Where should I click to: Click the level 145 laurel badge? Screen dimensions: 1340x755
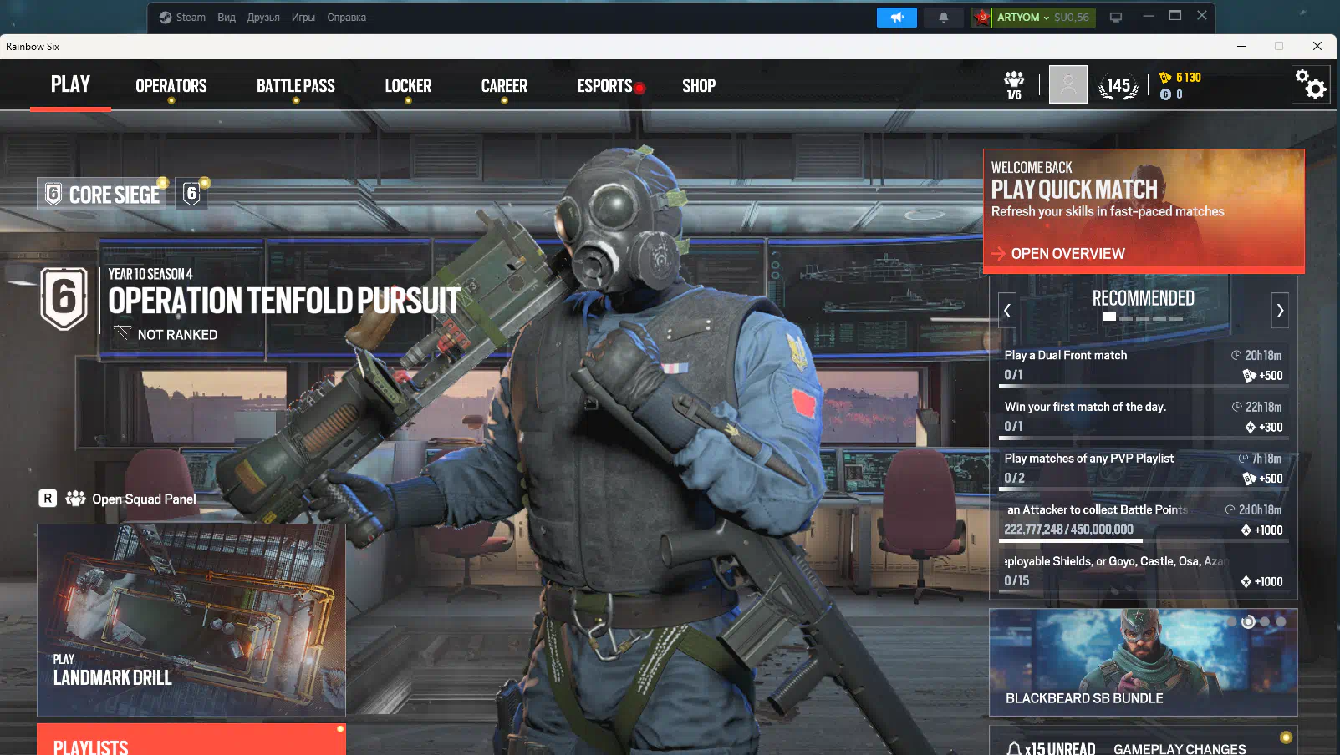coord(1118,86)
